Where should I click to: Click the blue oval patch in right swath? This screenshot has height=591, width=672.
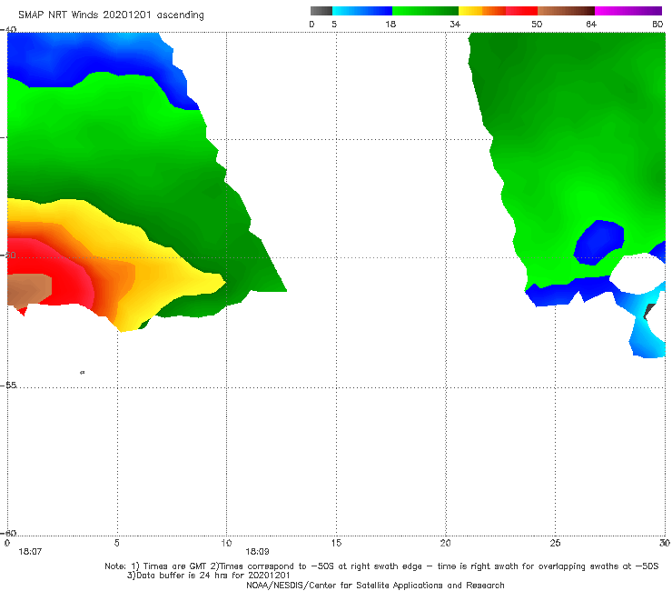599,243
